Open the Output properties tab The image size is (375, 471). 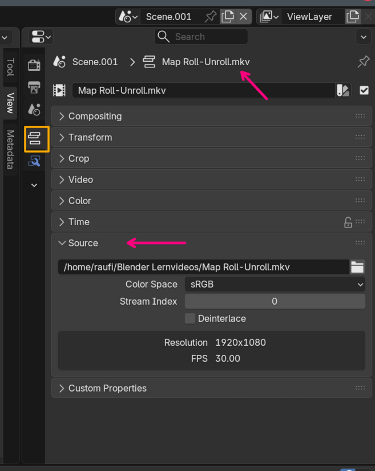[x=34, y=87]
